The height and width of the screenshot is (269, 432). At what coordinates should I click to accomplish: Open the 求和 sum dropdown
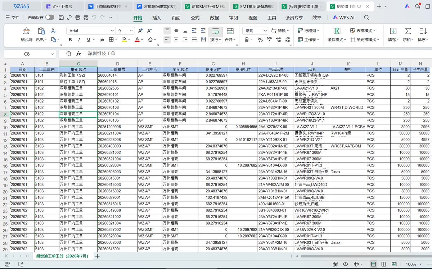[x=408, y=40]
